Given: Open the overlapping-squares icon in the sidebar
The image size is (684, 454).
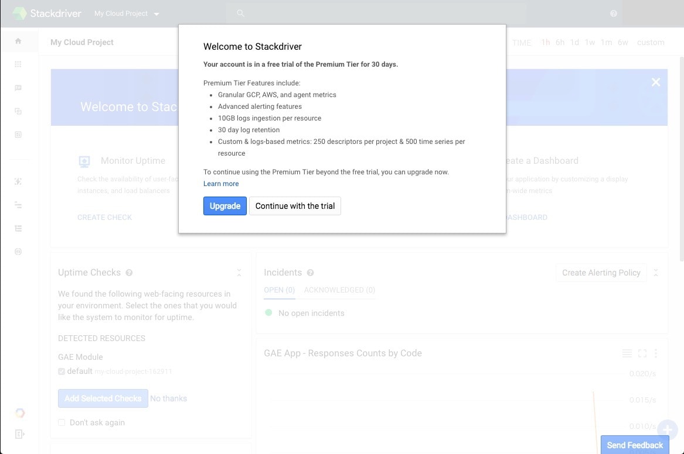Looking at the screenshot, I should [18, 111].
